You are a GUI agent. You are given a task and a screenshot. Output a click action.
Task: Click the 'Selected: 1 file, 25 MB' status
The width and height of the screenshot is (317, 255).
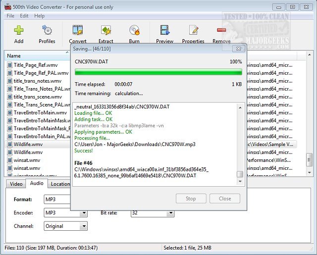[x=187, y=248]
